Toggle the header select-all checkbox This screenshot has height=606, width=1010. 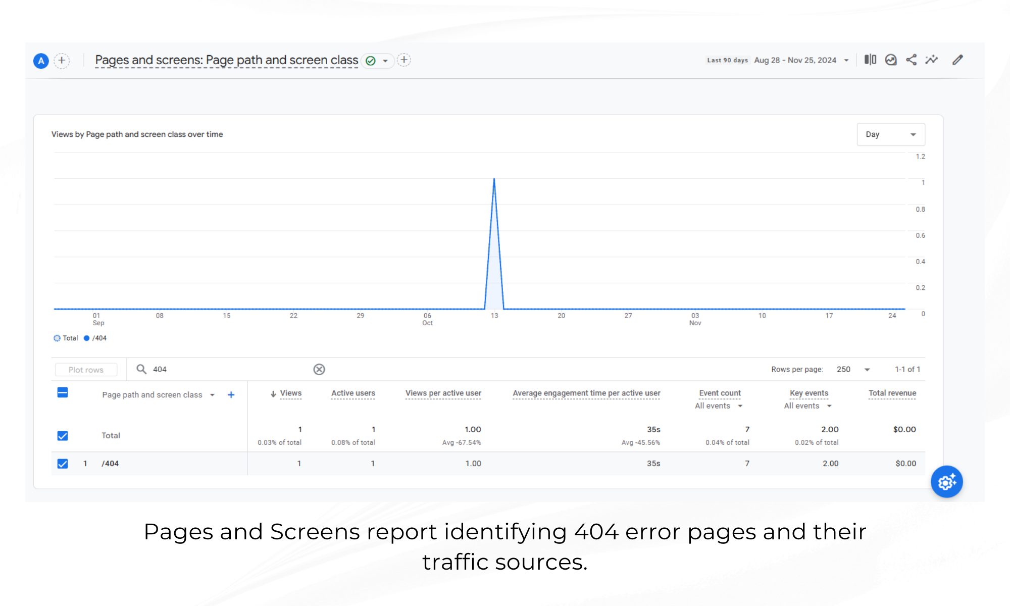click(x=63, y=393)
